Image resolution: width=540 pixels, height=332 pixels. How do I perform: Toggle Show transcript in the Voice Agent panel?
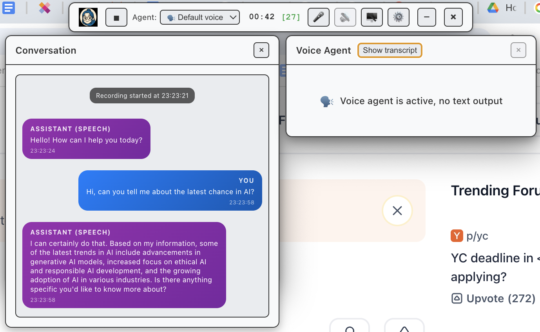coord(390,50)
